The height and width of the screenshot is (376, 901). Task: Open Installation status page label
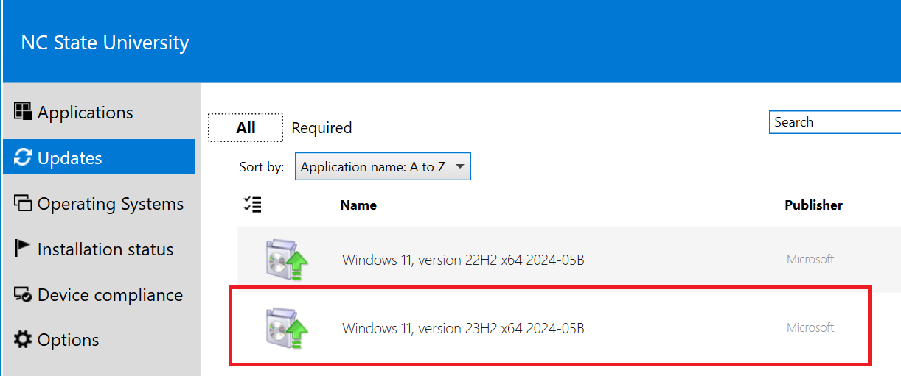click(x=105, y=249)
